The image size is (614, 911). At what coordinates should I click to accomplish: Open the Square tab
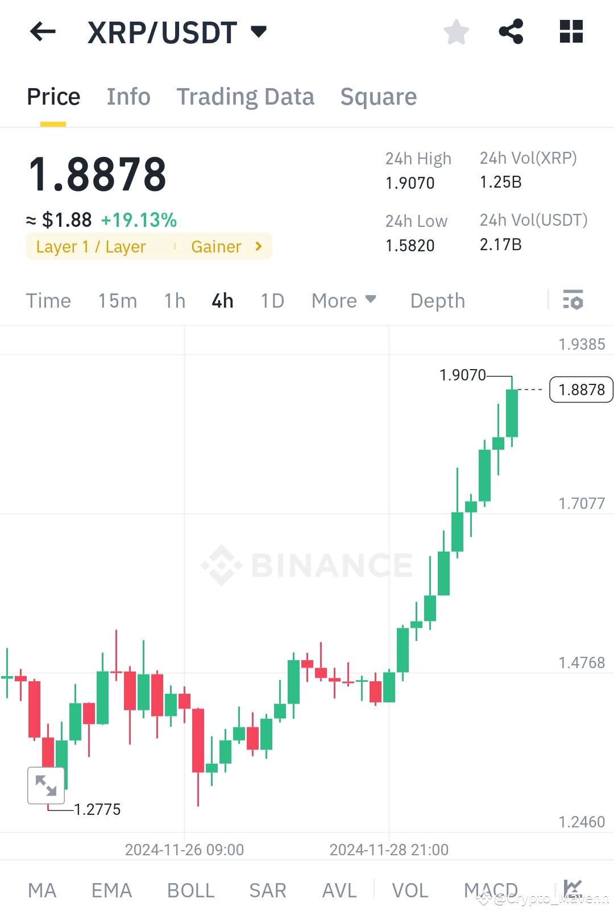tap(378, 97)
